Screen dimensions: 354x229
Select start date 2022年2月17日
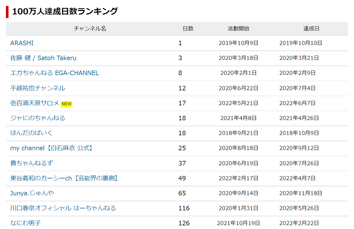pos(239,178)
